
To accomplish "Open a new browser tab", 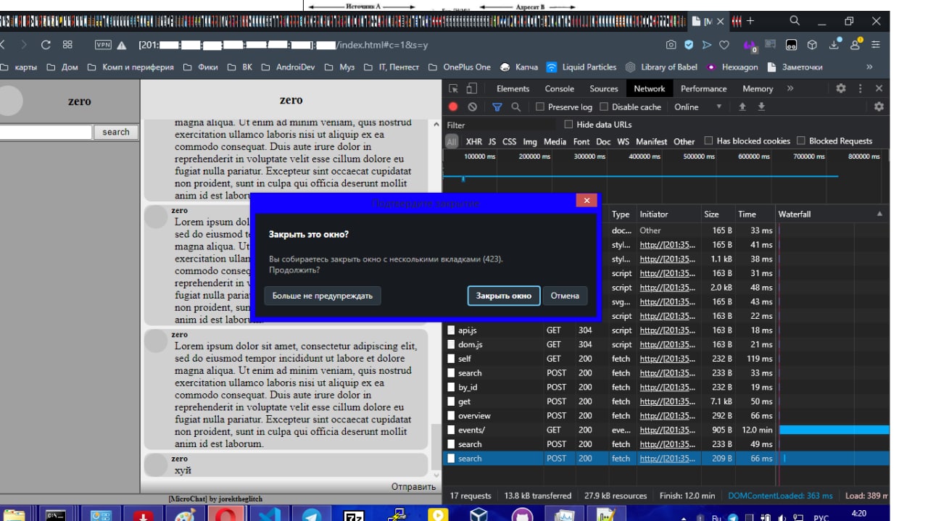I will [750, 21].
